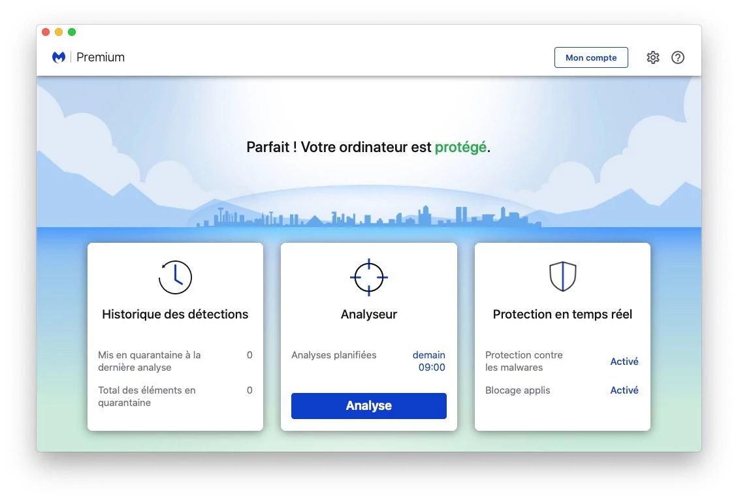Open Protection en temps réel card title
Image resolution: width=738 pixels, height=500 pixels.
click(562, 314)
